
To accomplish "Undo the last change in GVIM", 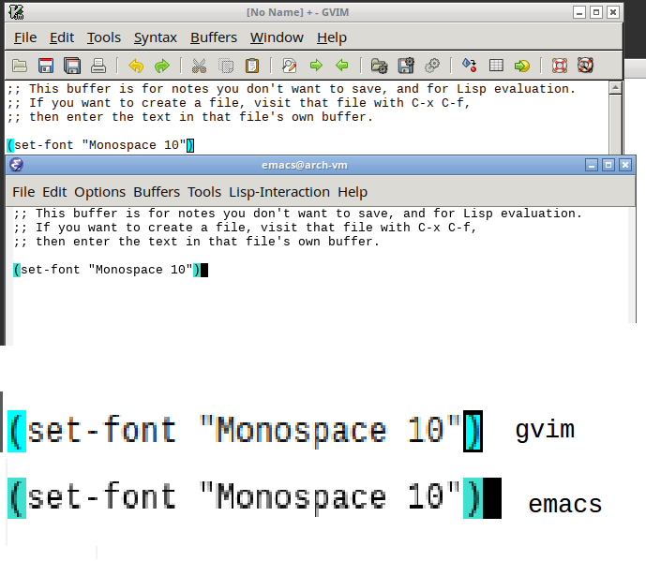I will point(136,66).
